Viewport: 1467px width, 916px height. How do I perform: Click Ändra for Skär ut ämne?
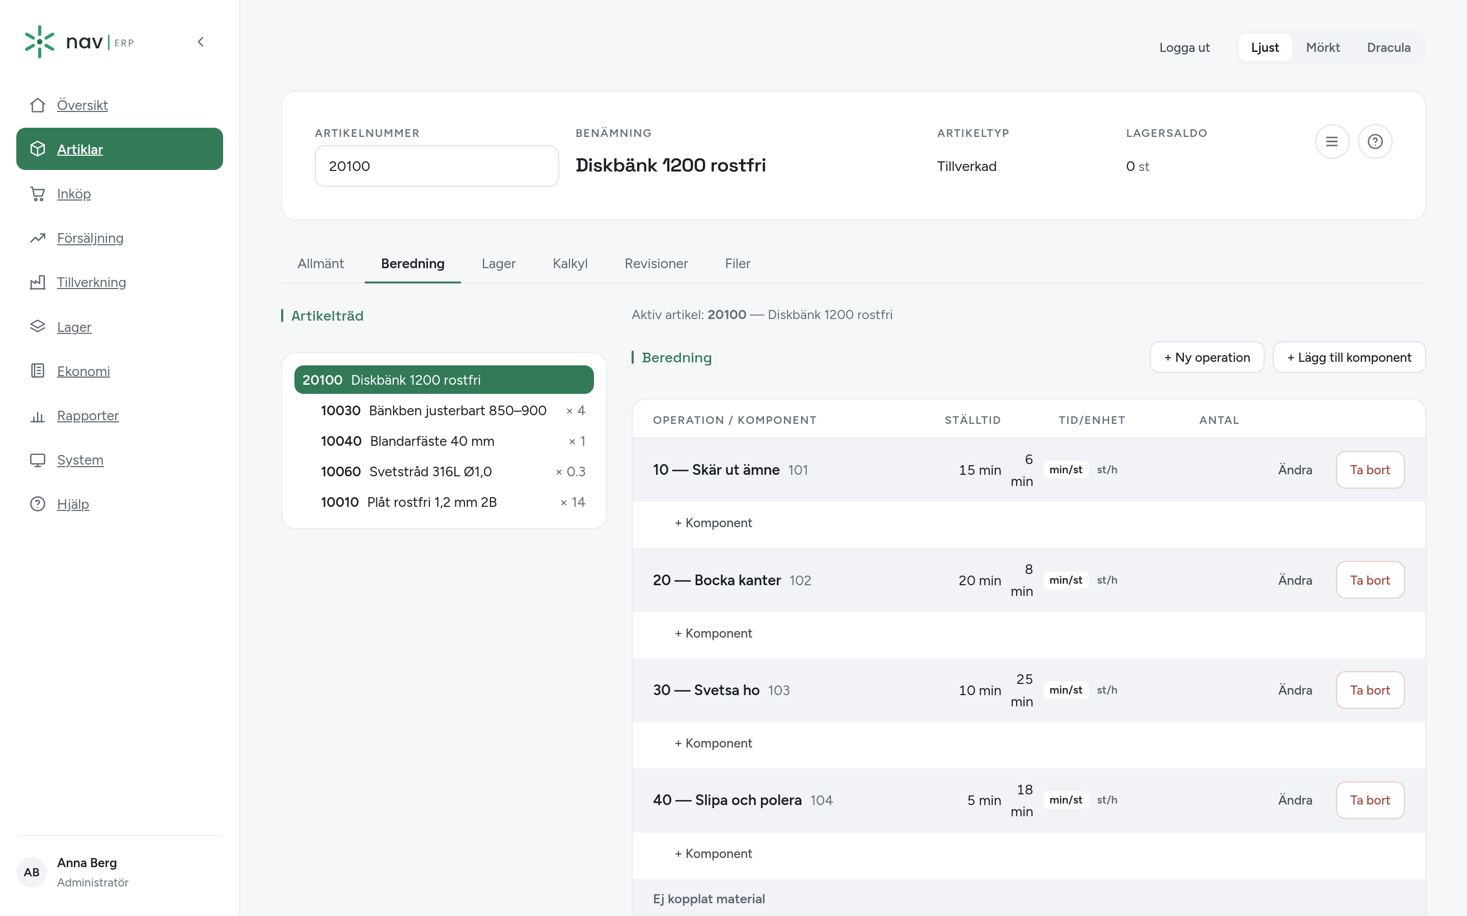click(x=1295, y=470)
